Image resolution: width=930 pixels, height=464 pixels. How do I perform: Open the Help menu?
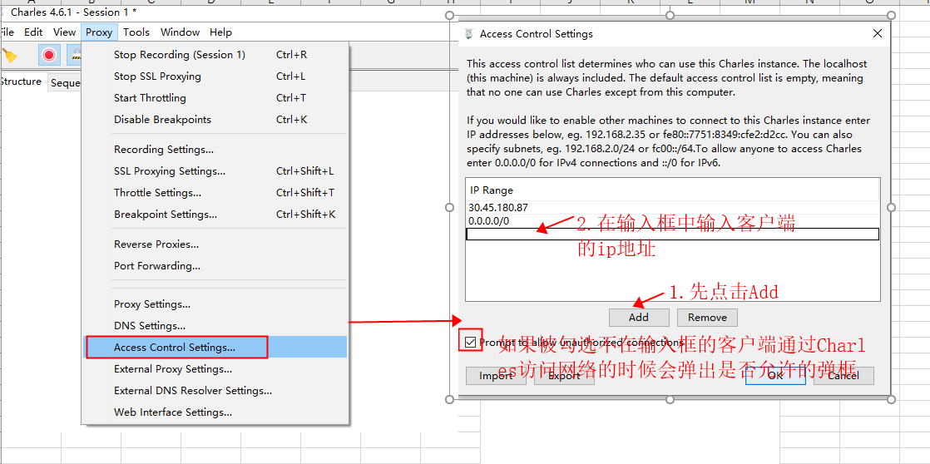pyautogui.click(x=220, y=32)
